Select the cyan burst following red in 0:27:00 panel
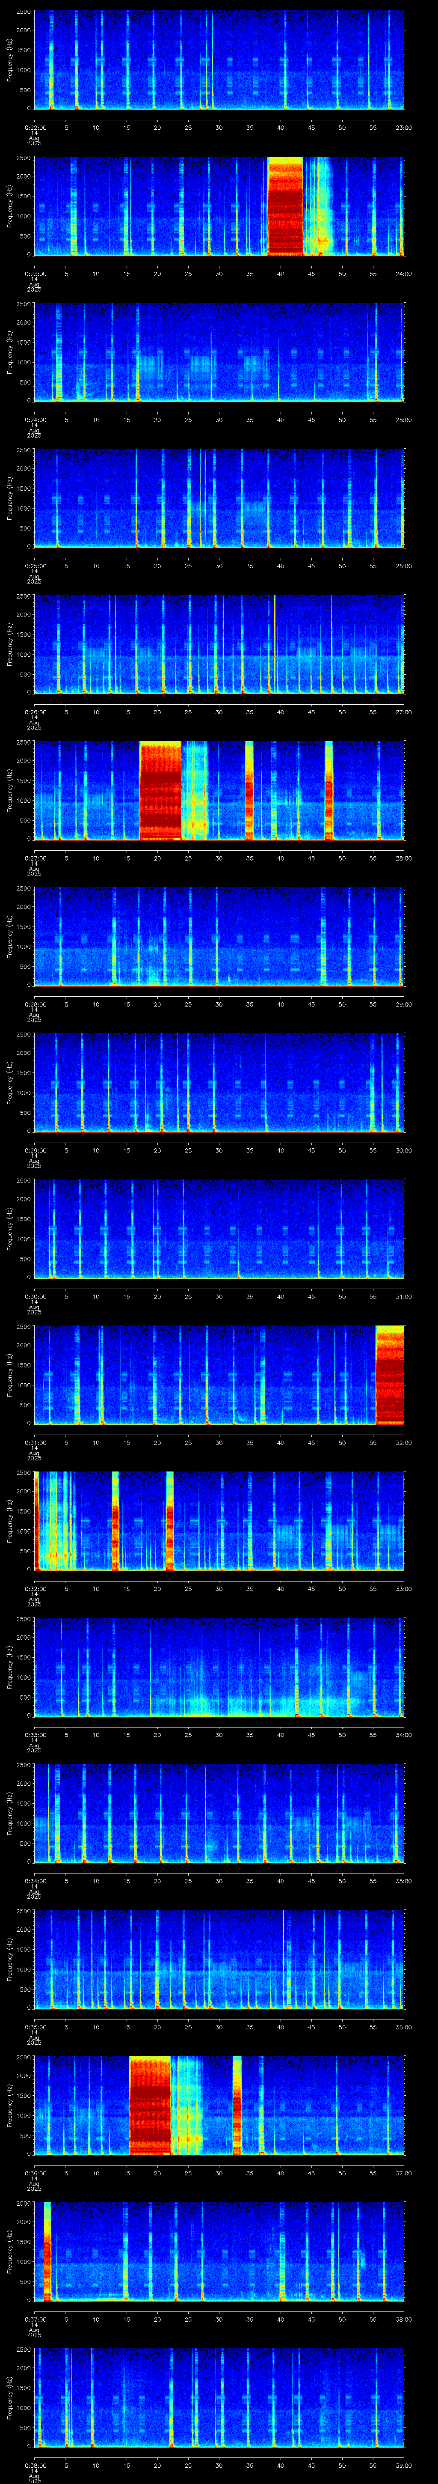The height and width of the screenshot is (2484, 438). 195,791
